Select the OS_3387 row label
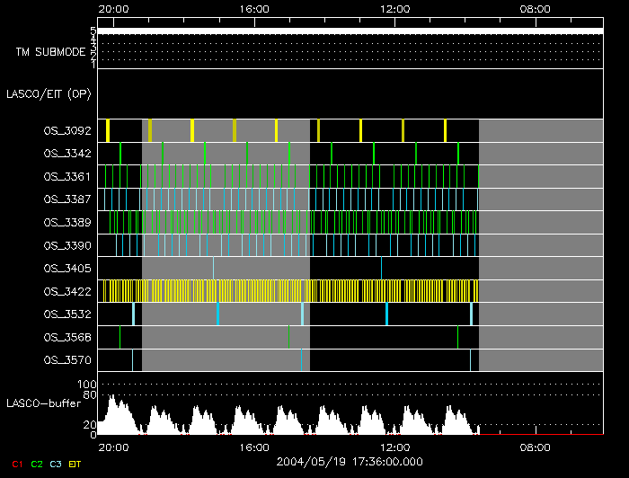629x478 pixels. 67,199
